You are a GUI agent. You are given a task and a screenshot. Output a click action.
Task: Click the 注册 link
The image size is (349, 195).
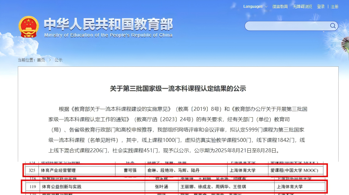334,7
